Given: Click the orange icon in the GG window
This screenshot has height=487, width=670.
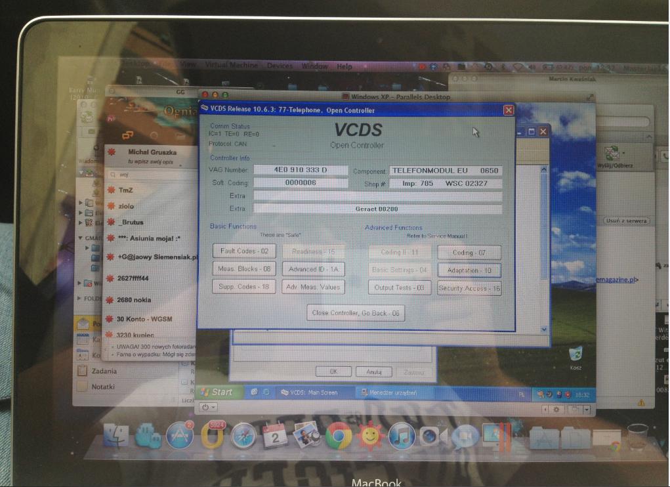Looking at the screenshot, I should pyautogui.click(x=127, y=135).
